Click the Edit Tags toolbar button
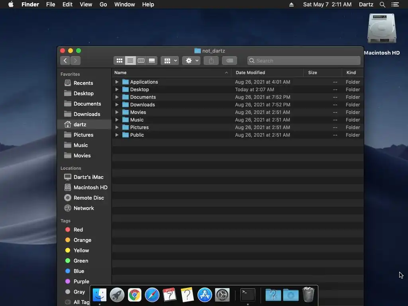408x306 pixels. point(229,61)
